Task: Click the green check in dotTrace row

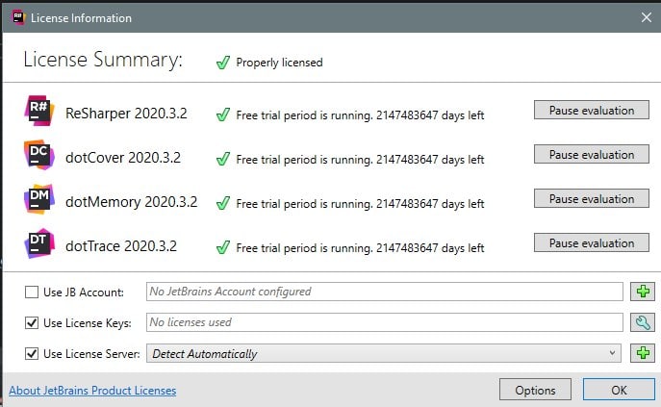Action: (x=223, y=247)
